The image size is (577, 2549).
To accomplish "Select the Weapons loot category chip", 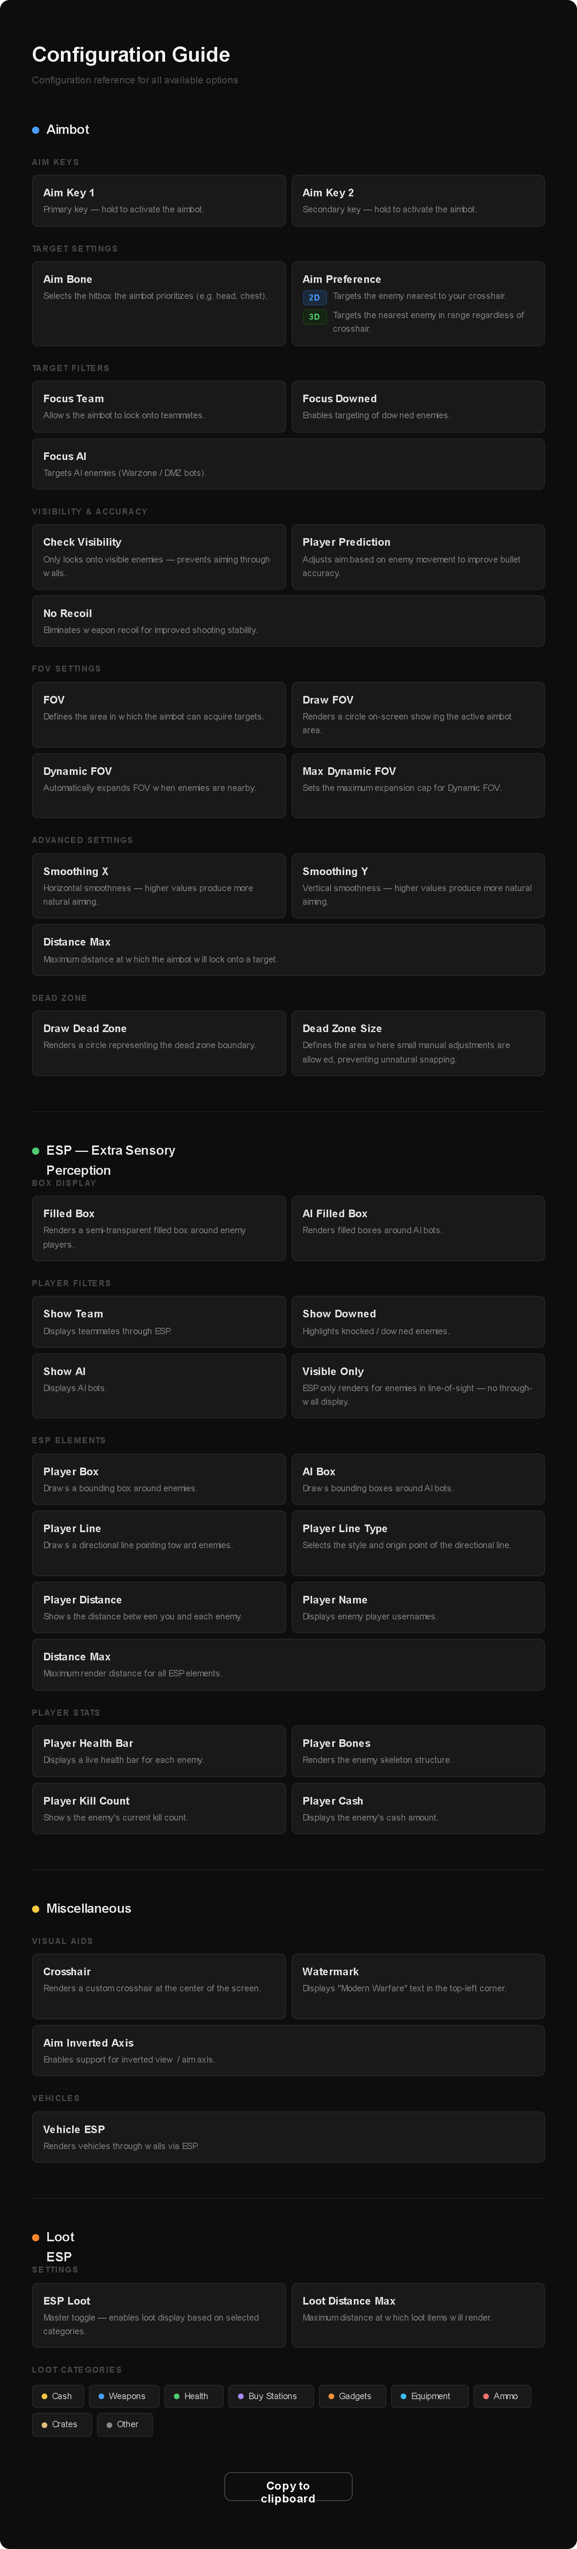I will [122, 2396].
